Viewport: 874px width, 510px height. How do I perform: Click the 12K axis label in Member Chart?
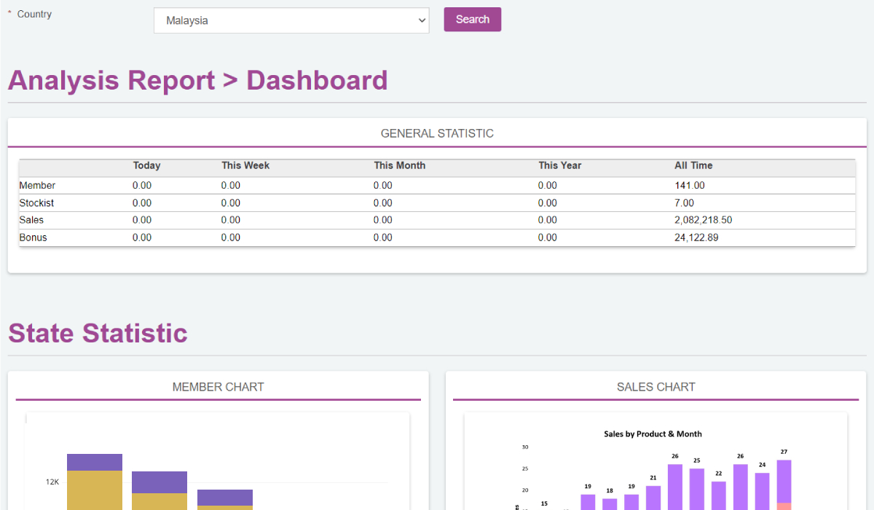tap(52, 482)
